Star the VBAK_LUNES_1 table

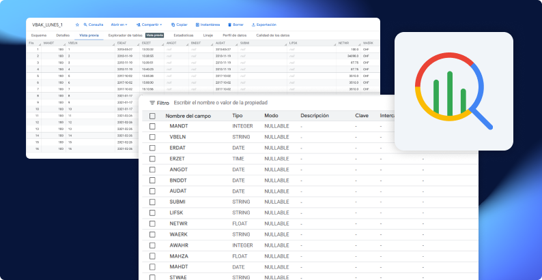coord(77,25)
